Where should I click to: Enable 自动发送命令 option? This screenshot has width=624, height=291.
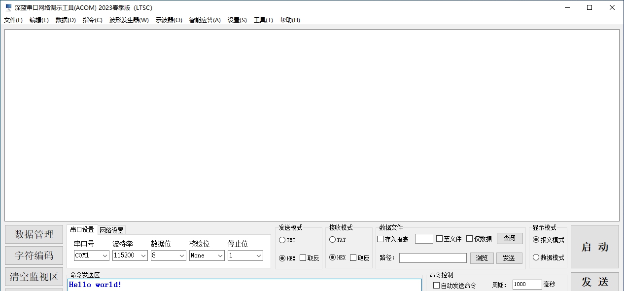pyautogui.click(x=436, y=285)
